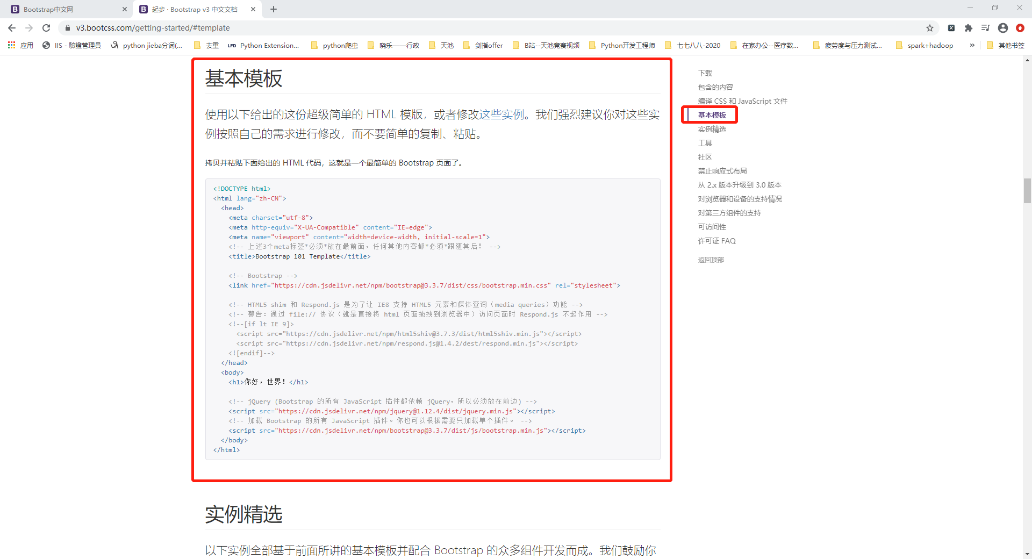This screenshot has width=1032, height=559.
Task: Open the Python Extension bookmark
Action: 263,46
